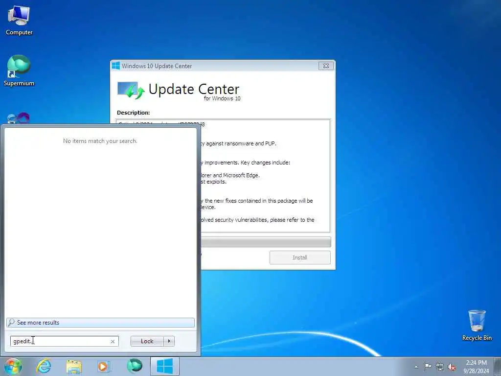Click the Update Center progress bar
The width and height of the screenshot is (501, 376).
pyautogui.click(x=266, y=242)
